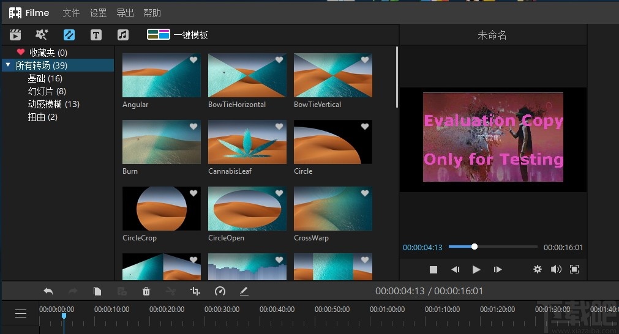This screenshot has width=619, height=334.
Task: Select the CircleCrop transition thumbnail
Action: coord(162,209)
